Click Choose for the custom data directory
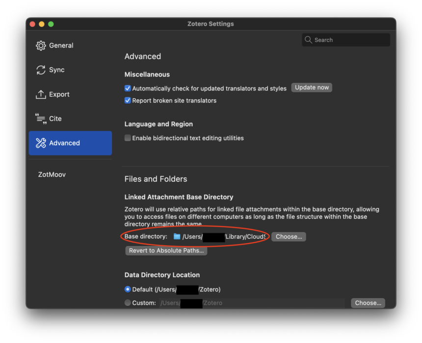 368,303
